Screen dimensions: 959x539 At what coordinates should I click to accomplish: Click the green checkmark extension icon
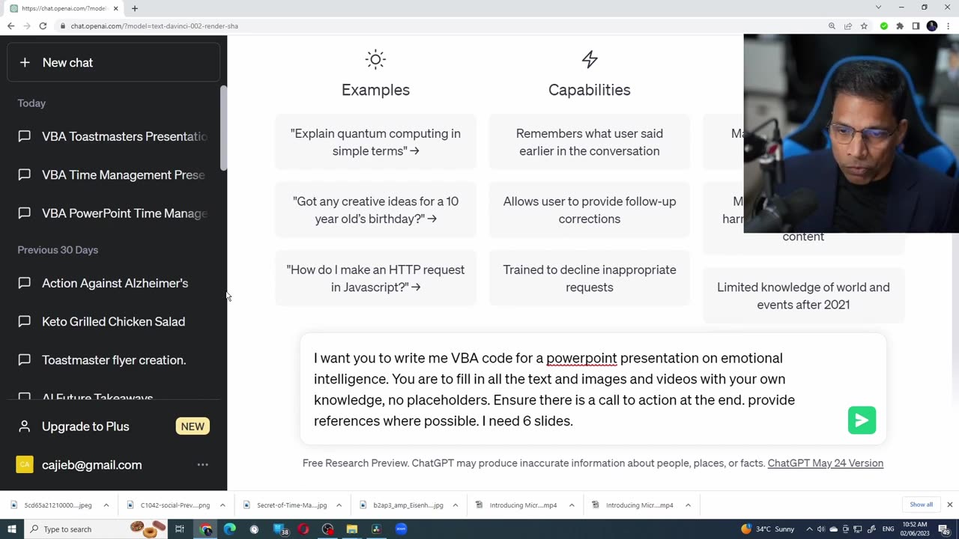click(x=884, y=26)
